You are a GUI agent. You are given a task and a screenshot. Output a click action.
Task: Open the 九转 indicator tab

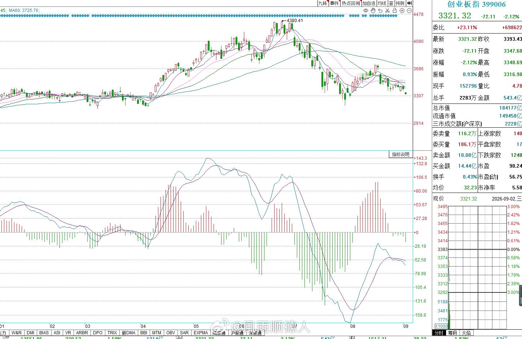[323, 3]
